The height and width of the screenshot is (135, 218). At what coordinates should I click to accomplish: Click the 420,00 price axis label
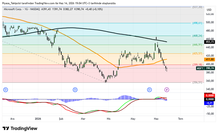210,56
